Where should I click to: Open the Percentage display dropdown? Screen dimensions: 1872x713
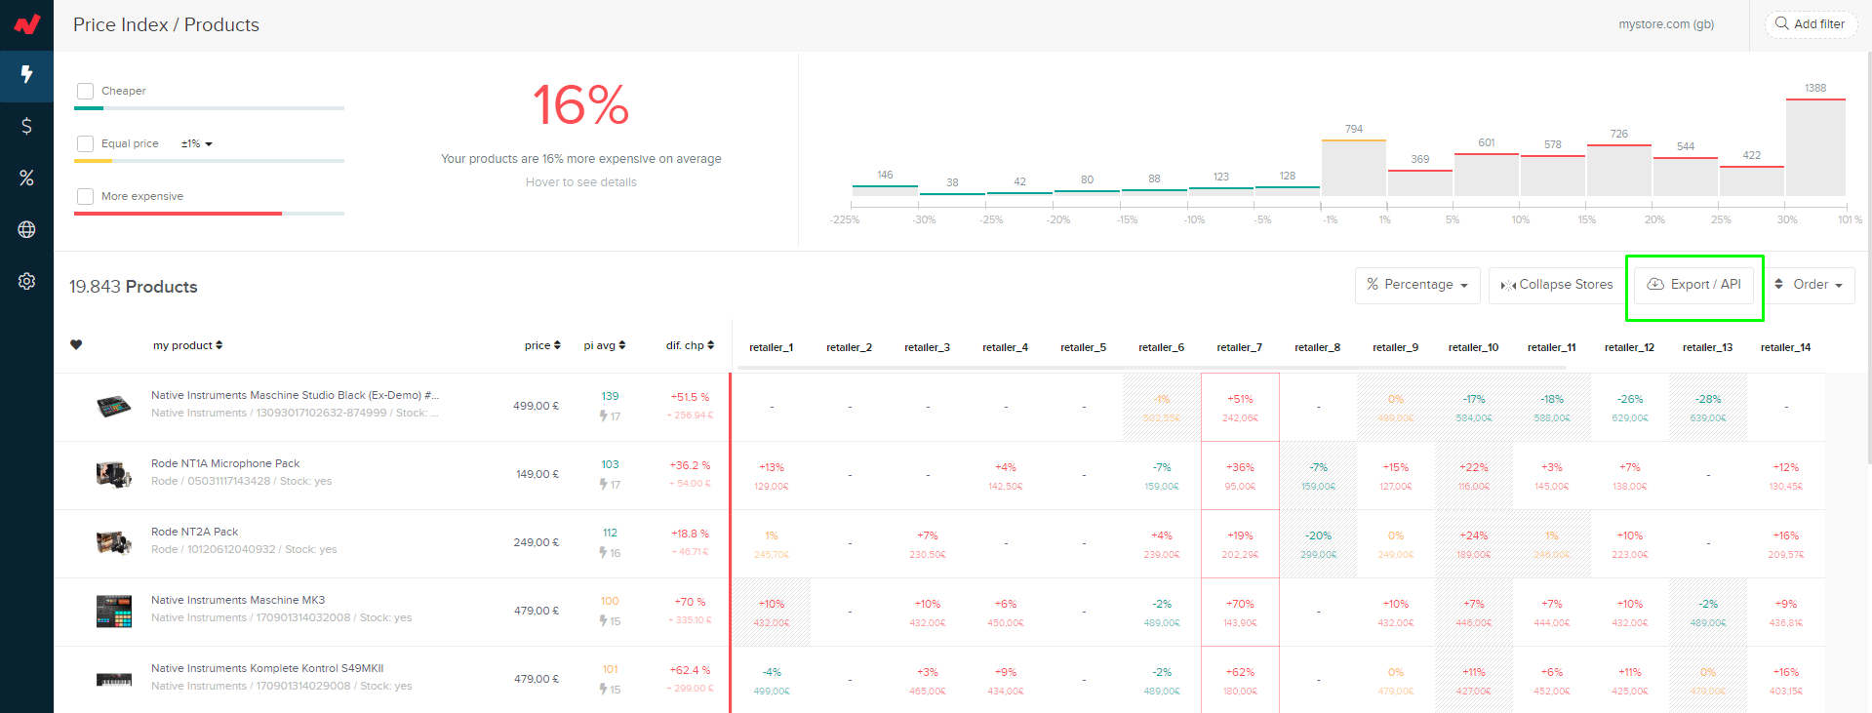click(x=1417, y=285)
